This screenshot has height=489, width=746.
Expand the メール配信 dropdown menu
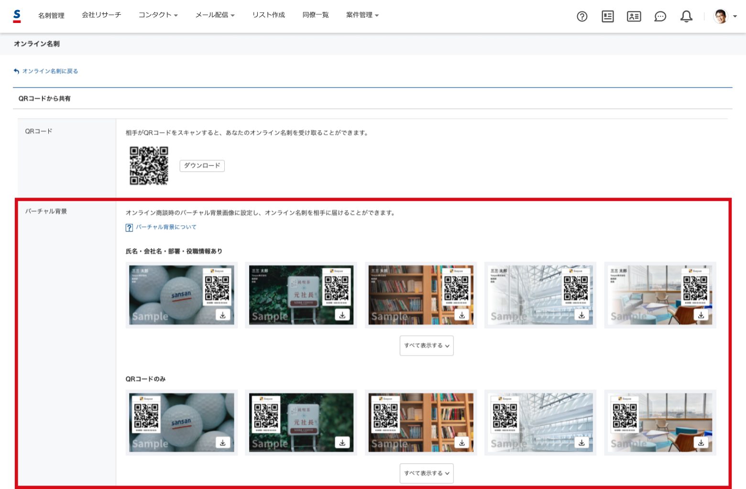tap(215, 15)
